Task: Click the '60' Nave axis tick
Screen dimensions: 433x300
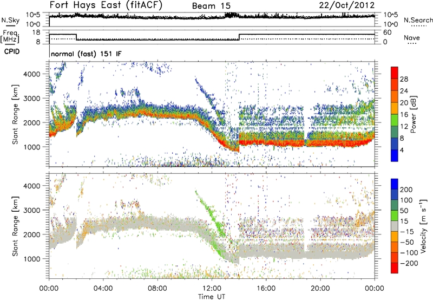Action: 387,32
